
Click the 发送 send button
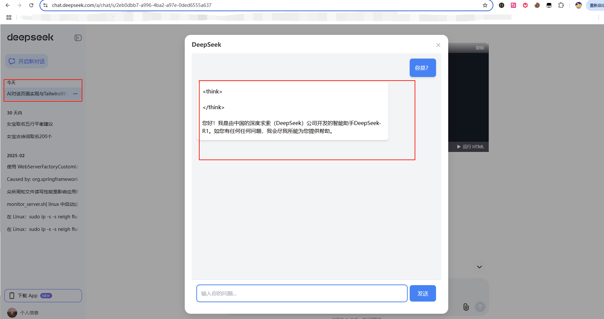423,293
